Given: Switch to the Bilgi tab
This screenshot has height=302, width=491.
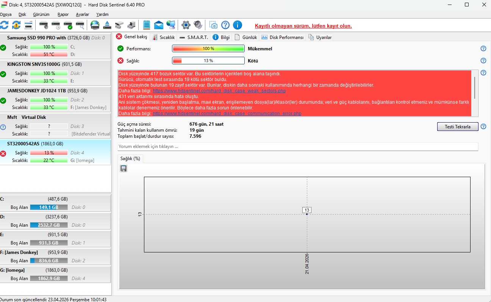Looking at the screenshot, I should (x=221, y=37).
